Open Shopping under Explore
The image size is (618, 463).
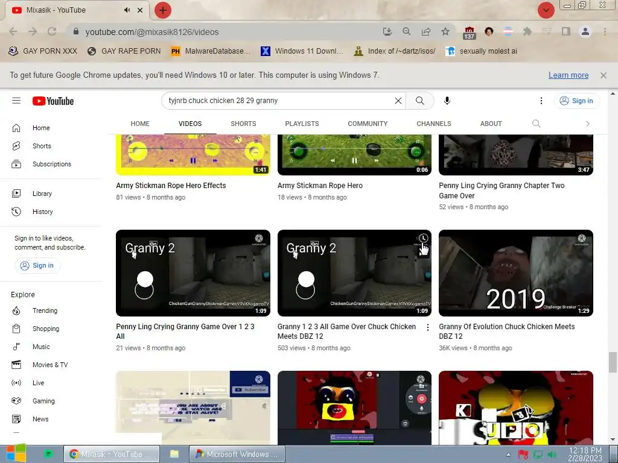46,329
